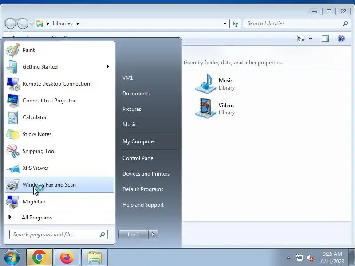Screen dimensions: 355x266
Task: Open the Explorer help question mark icon
Action: (x=341, y=39)
